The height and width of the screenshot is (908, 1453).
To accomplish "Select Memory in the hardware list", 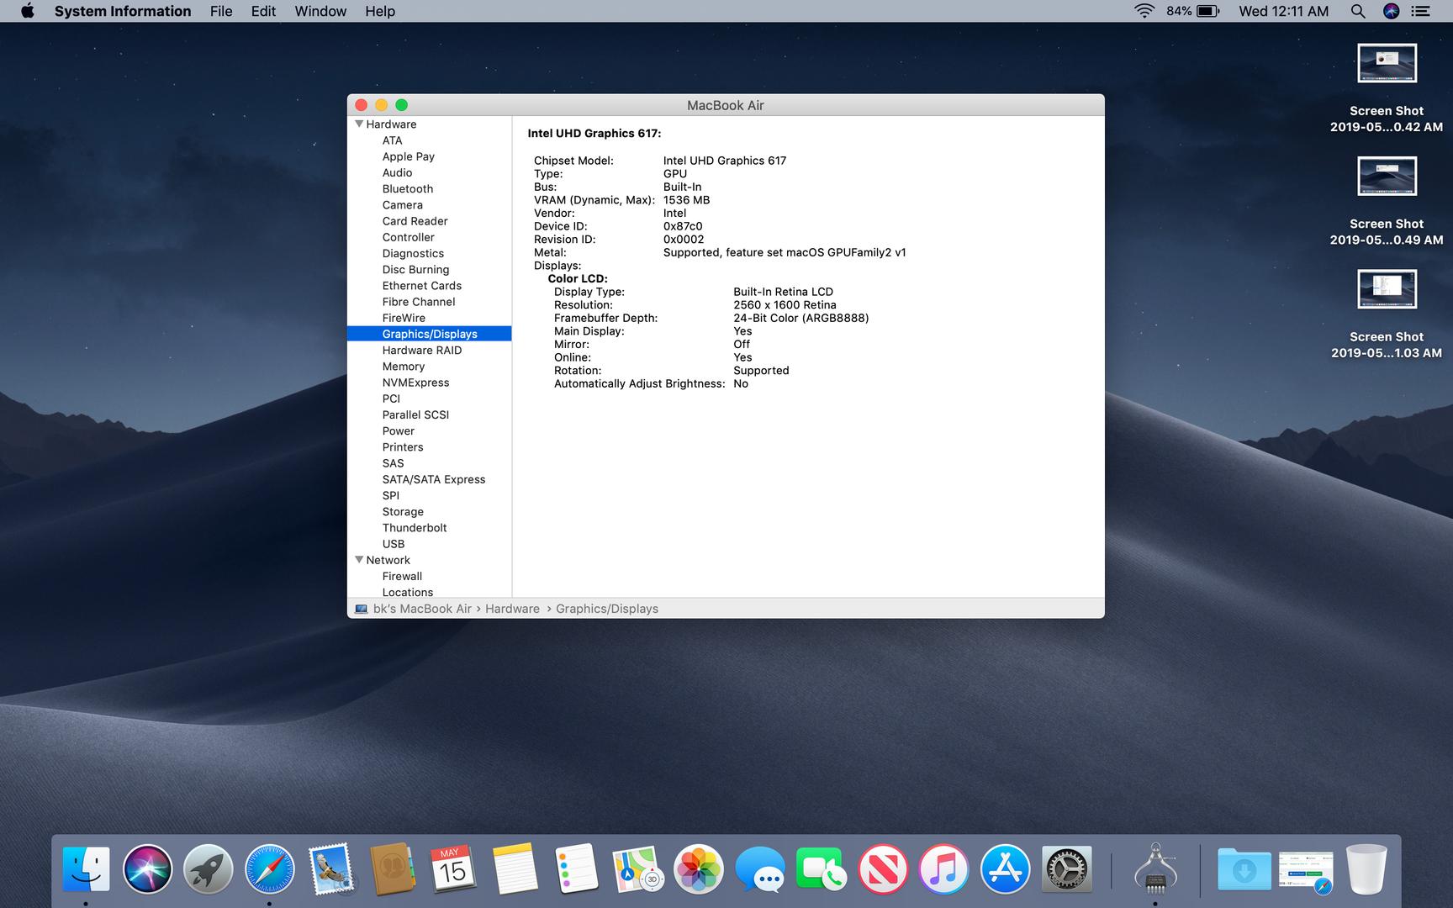I will (404, 367).
